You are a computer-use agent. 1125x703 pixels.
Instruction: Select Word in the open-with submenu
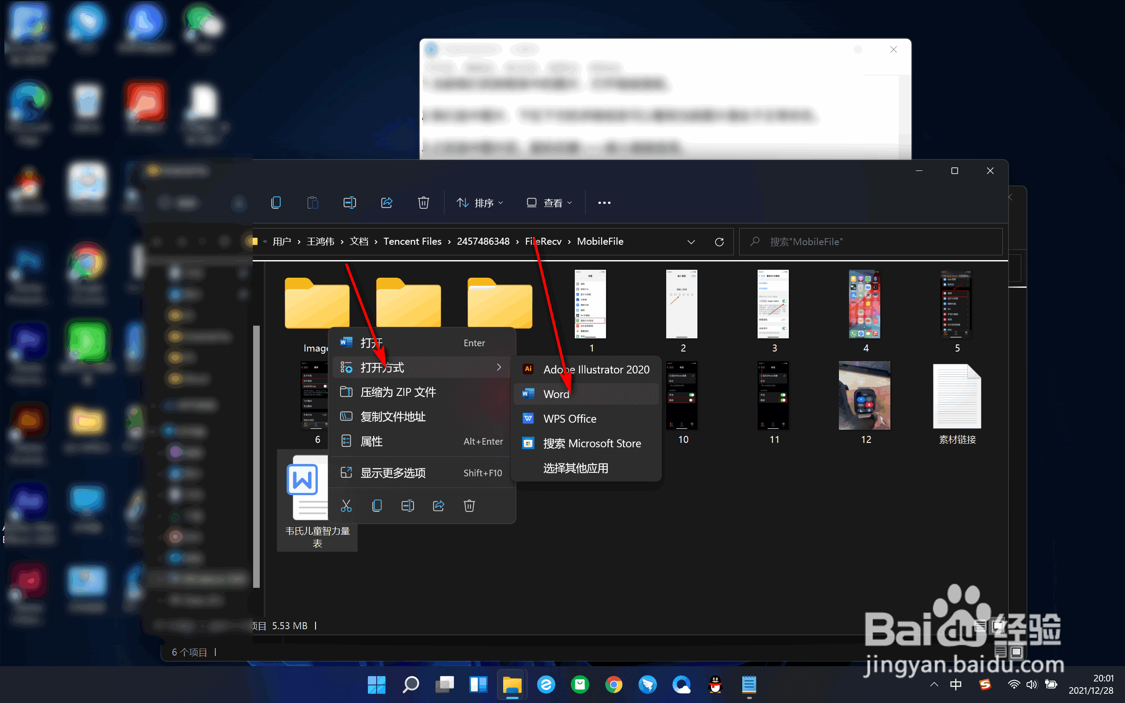(x=556, y=394)
